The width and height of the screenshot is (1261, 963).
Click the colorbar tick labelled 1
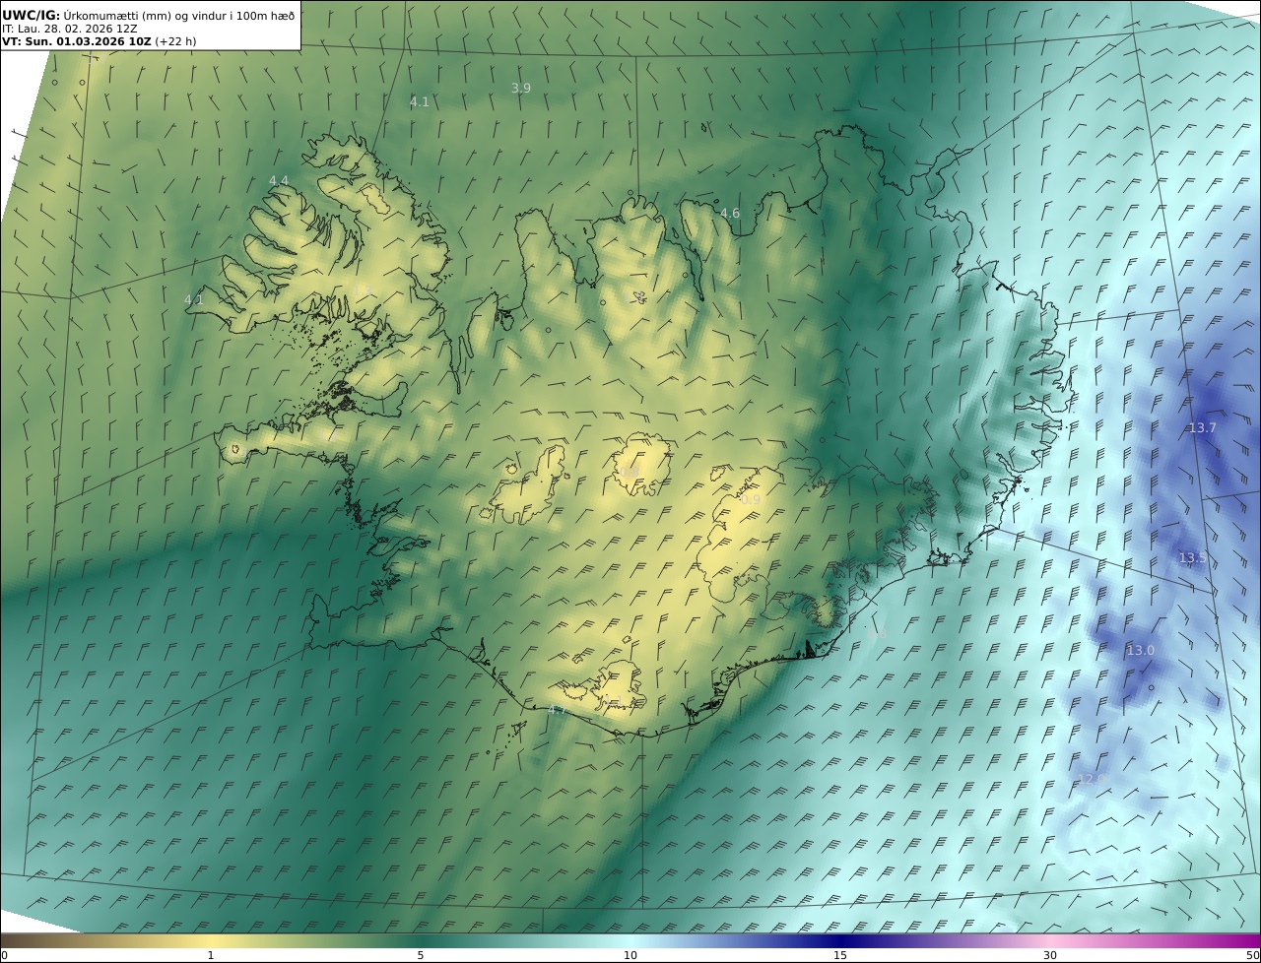coord(211,955)
